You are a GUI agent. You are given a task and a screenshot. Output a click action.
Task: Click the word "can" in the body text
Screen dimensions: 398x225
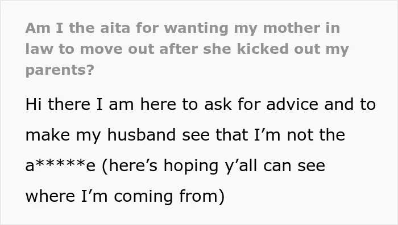(x=277, y=167)
